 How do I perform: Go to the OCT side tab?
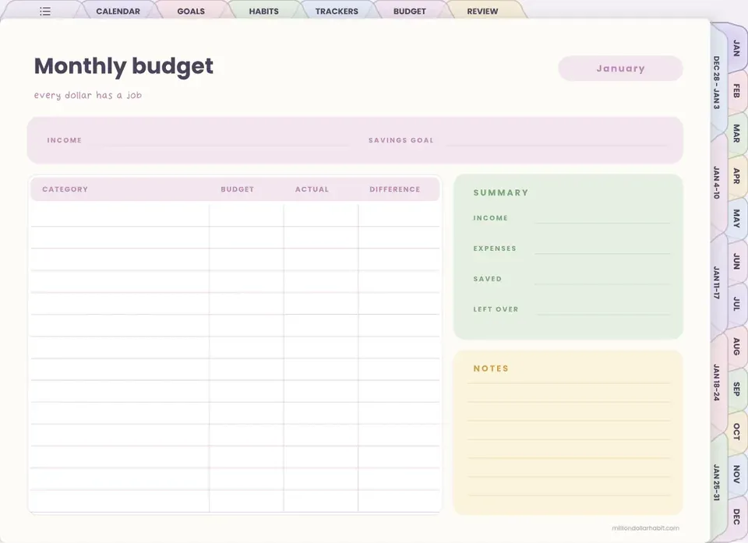[736, 432]
